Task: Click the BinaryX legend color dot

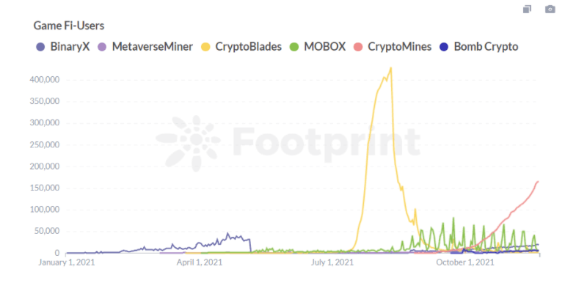Action: [x=41, y=47]
